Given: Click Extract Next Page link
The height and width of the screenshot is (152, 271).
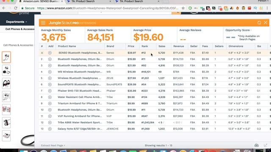Looking at the screenshot, I should tap(53, 145).
